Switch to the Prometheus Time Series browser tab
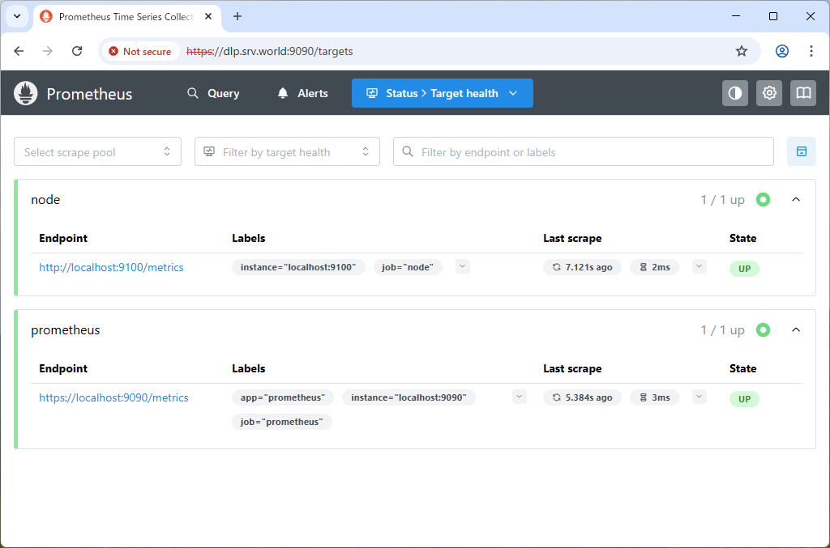The image size is (830, 548). [x=120, y=16]
